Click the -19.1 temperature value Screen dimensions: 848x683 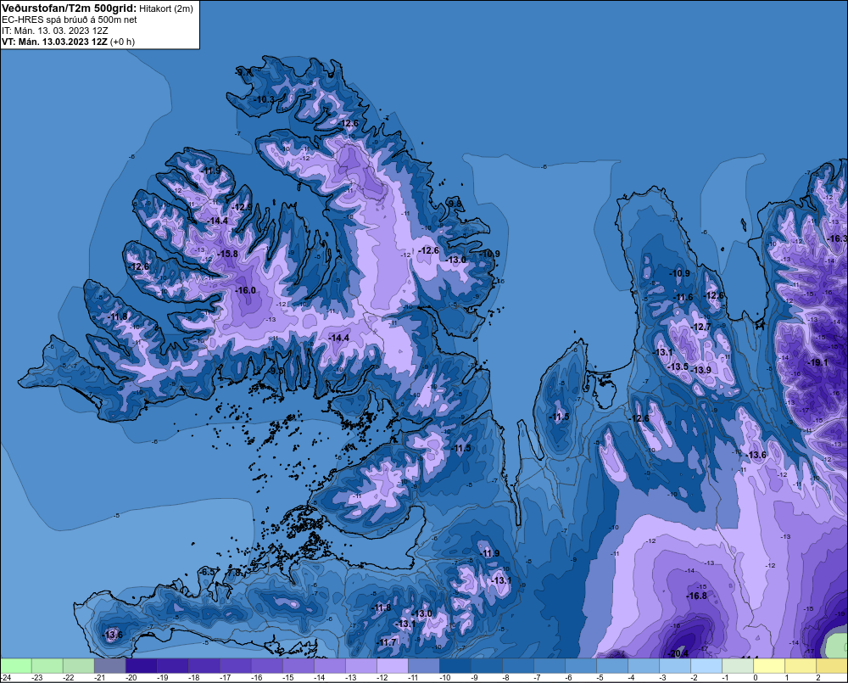pyautogui.click(x=817, y=362)
